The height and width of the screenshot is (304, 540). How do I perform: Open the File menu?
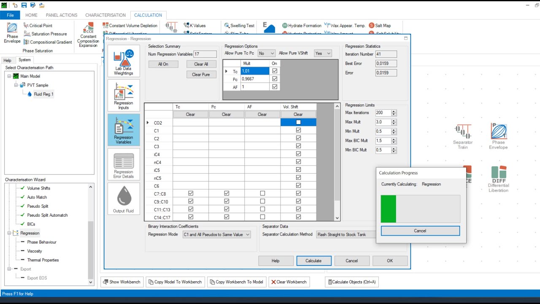click(x=10, y=15)
